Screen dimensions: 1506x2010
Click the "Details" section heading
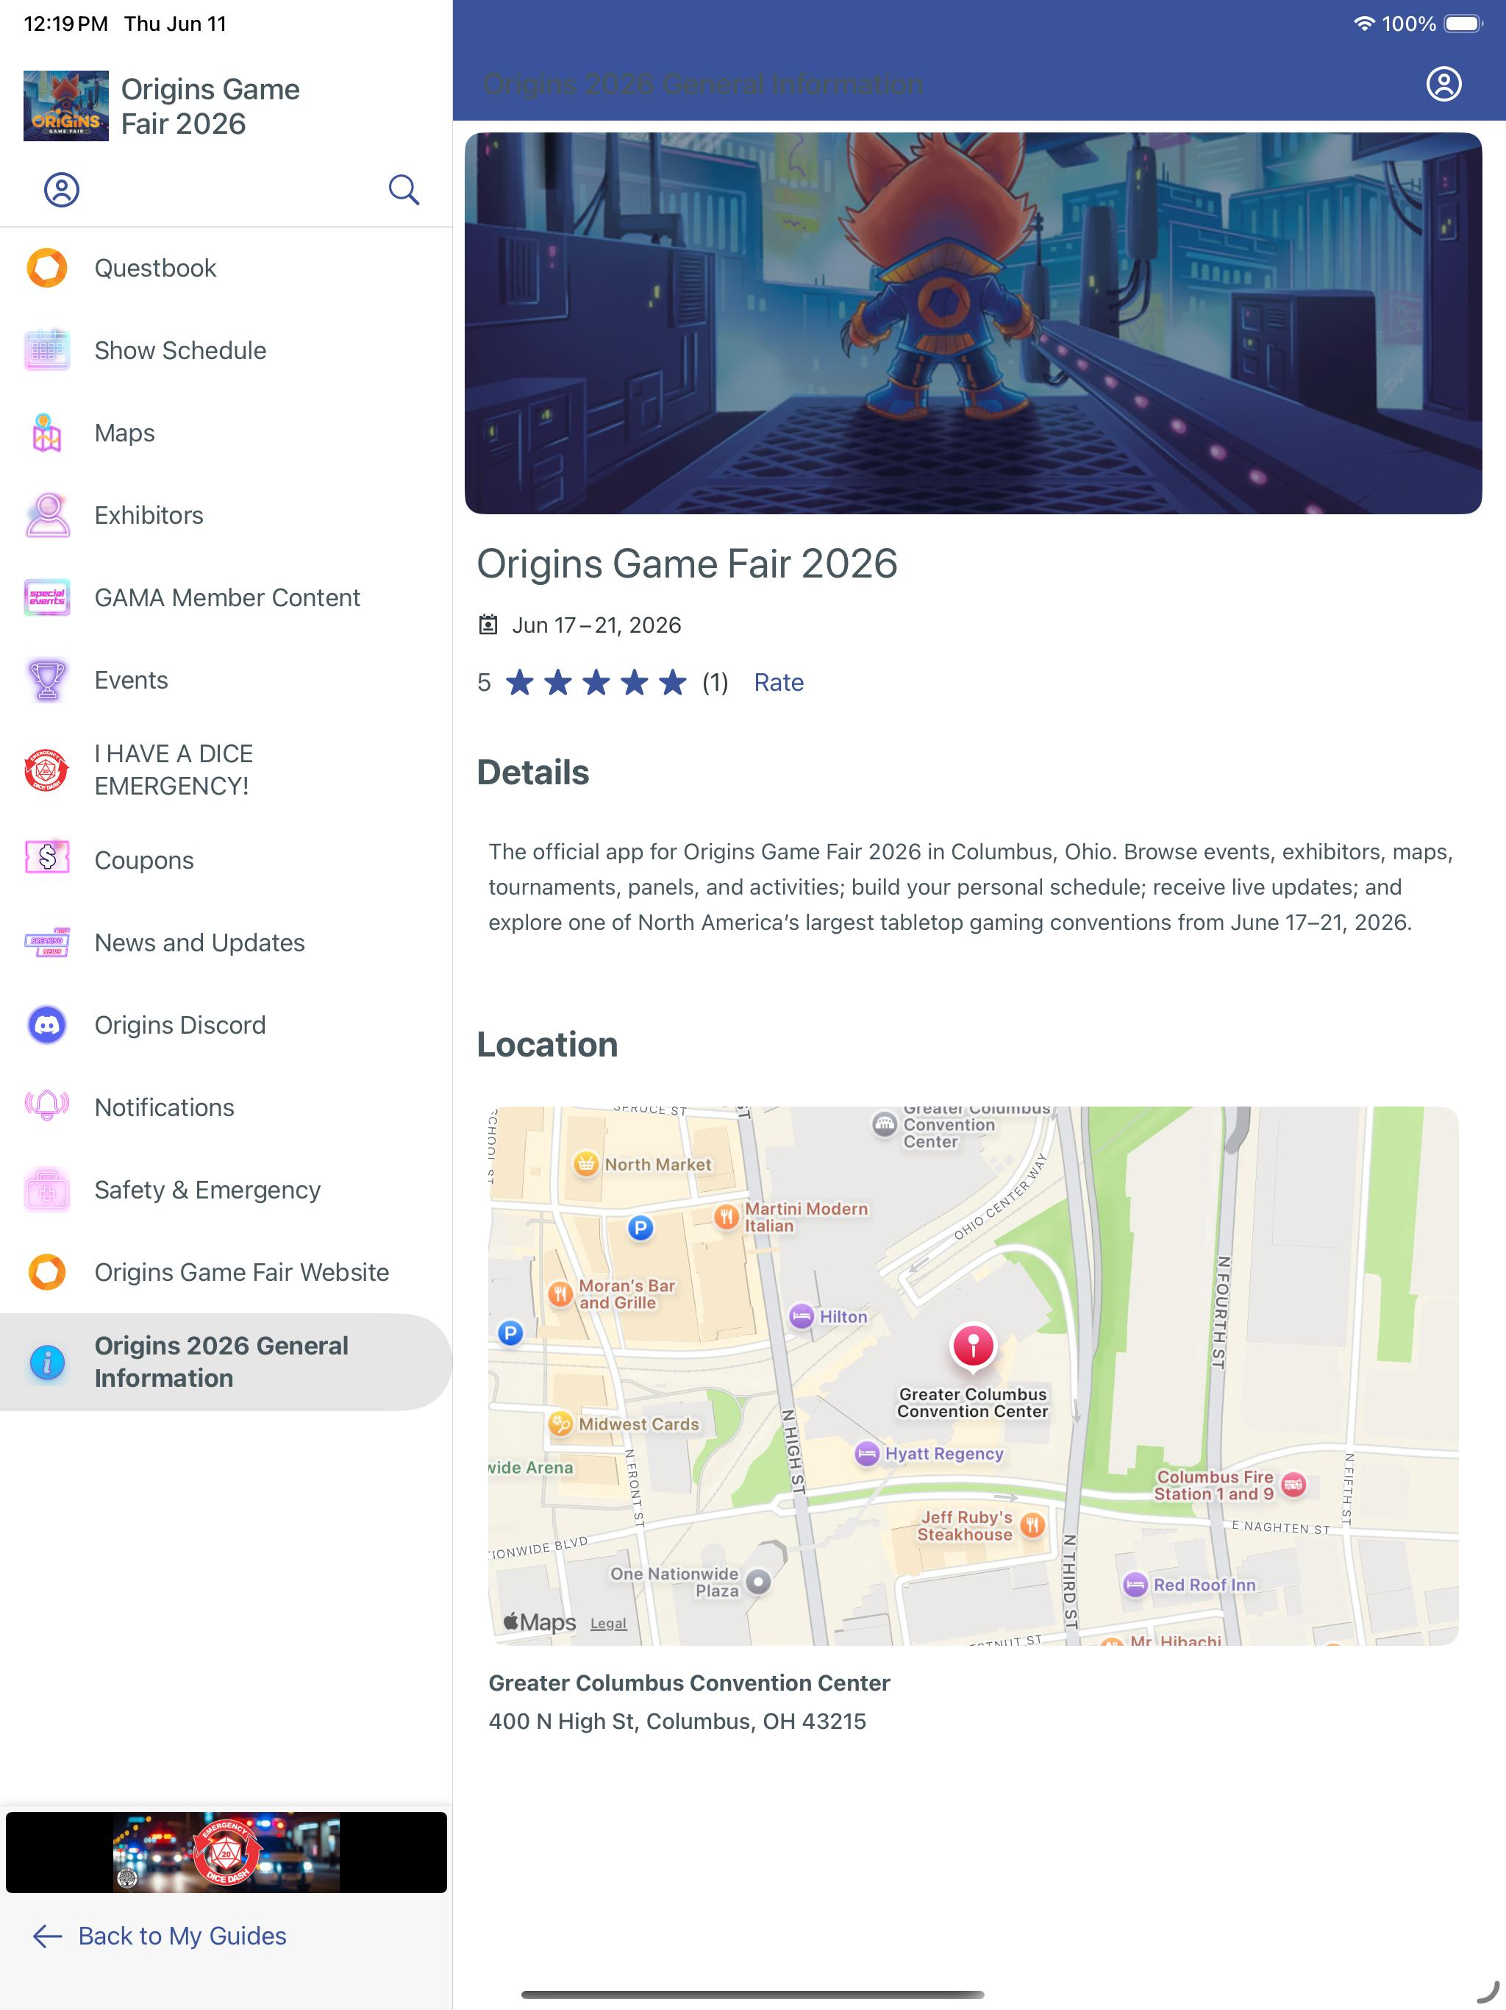[x=533, y=773]
